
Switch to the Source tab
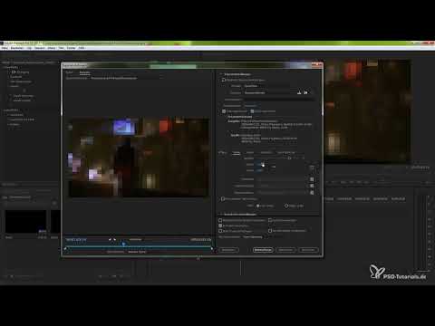click(70, 72)
